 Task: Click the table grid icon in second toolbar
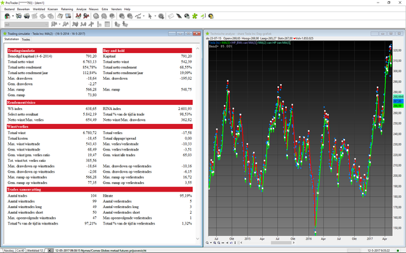tap(107, 24)
